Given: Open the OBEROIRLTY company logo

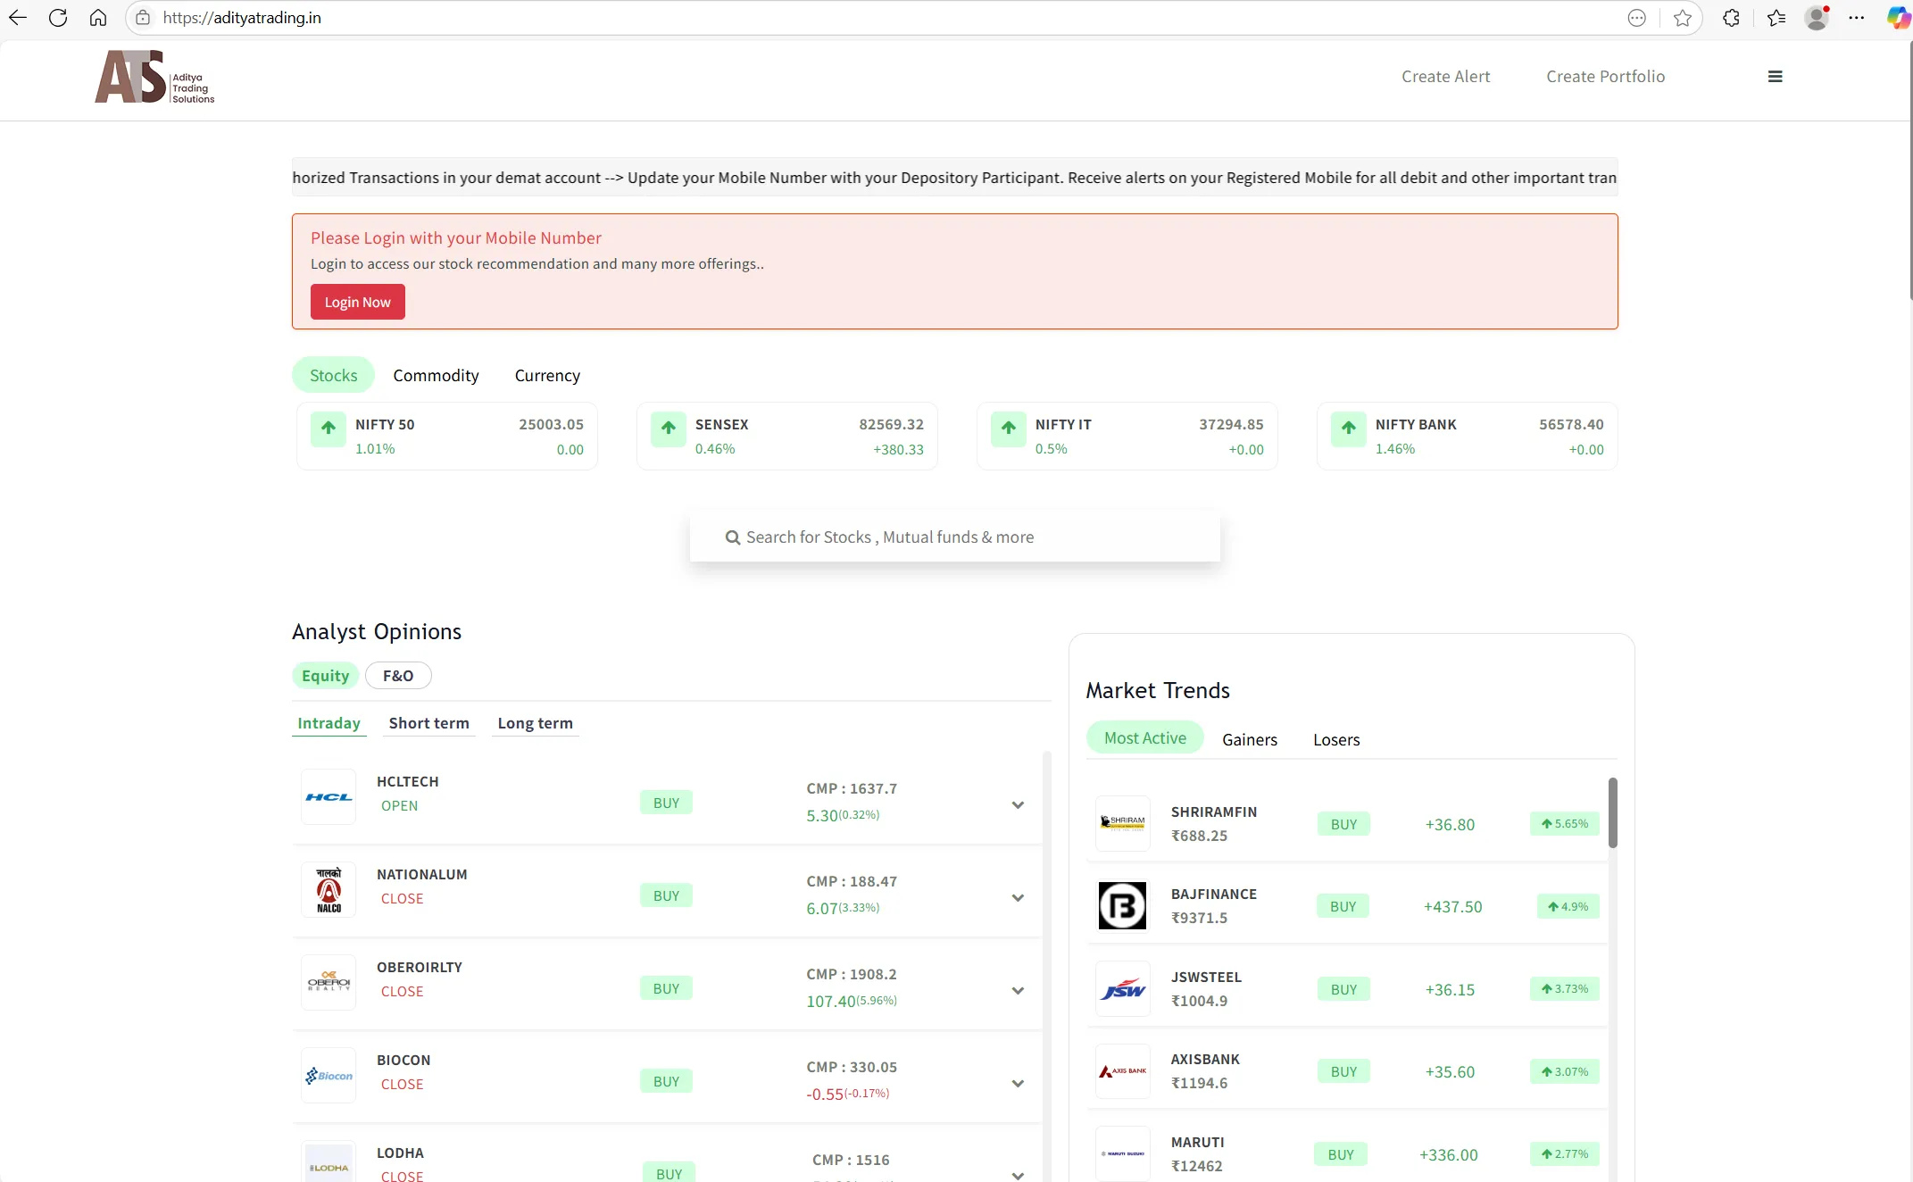Looking at the screenshot, I should (329, 983).
